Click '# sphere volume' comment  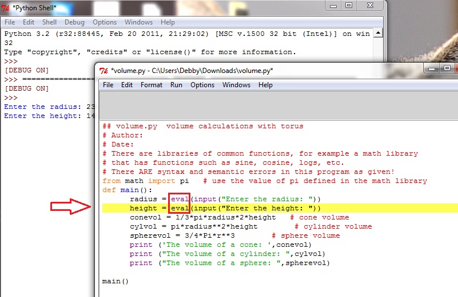(x=305, y=235)
